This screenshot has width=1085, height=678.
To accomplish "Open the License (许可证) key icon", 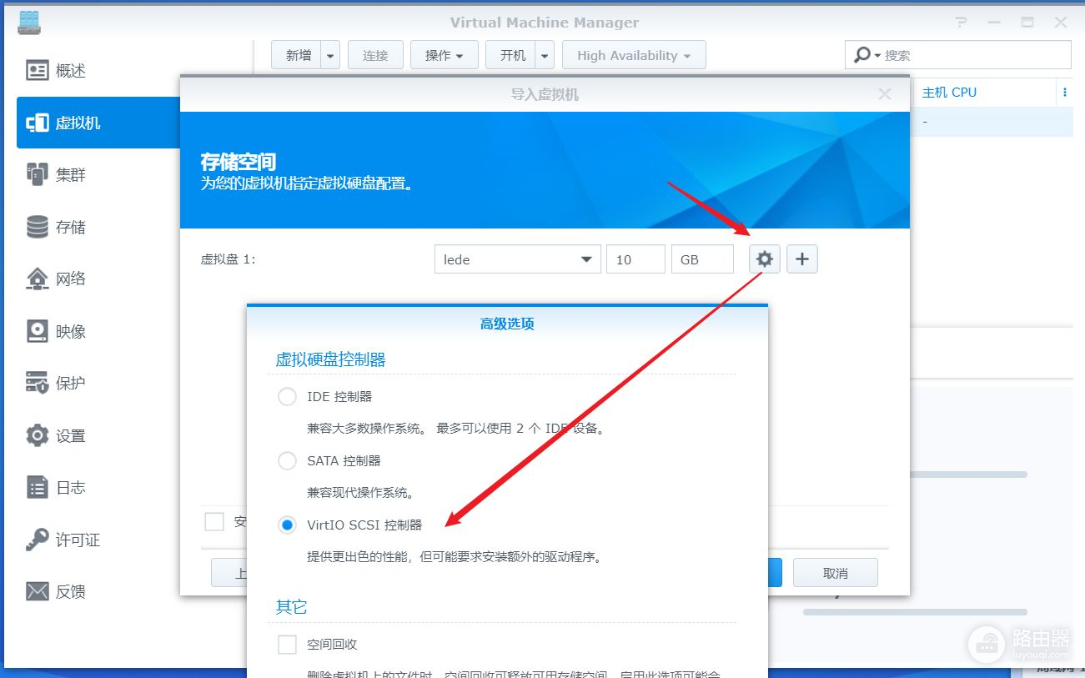I will 38,540.
